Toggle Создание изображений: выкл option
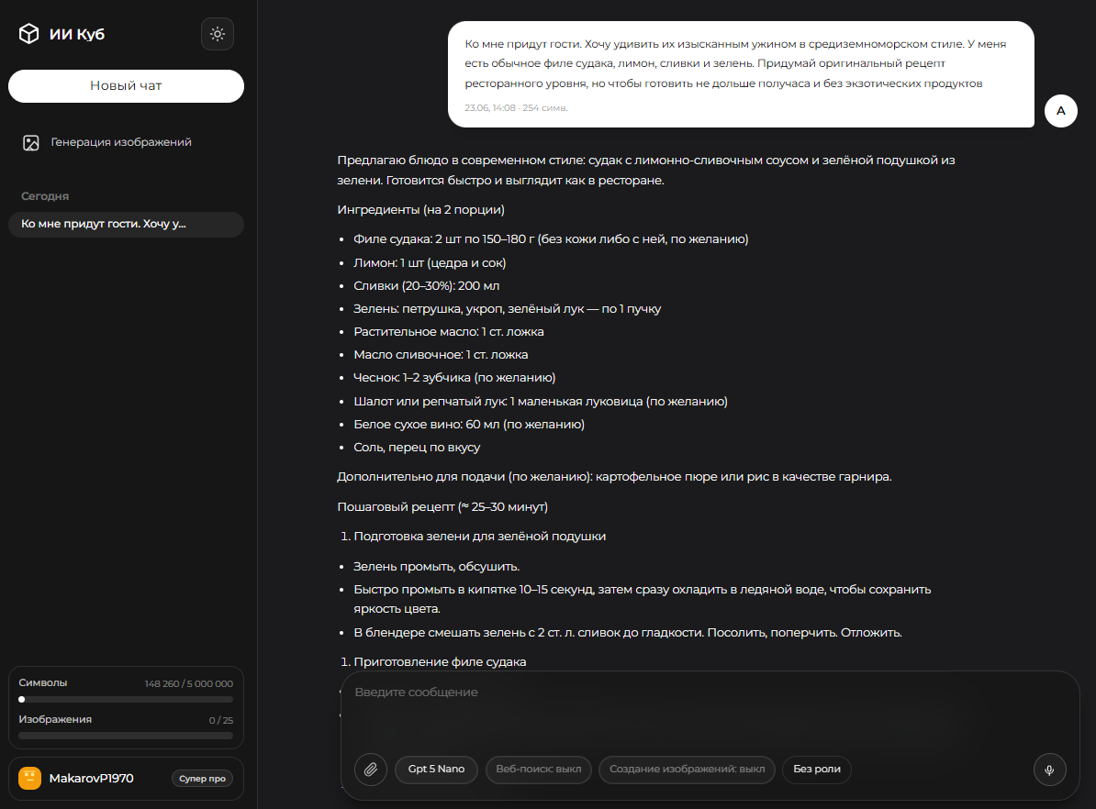 coord(687,770)
